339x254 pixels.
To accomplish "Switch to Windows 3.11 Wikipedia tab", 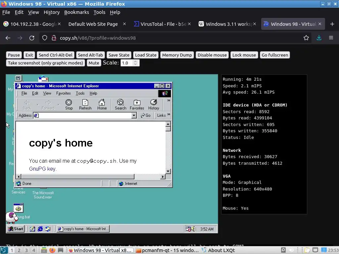I will (x=228, y=24).
